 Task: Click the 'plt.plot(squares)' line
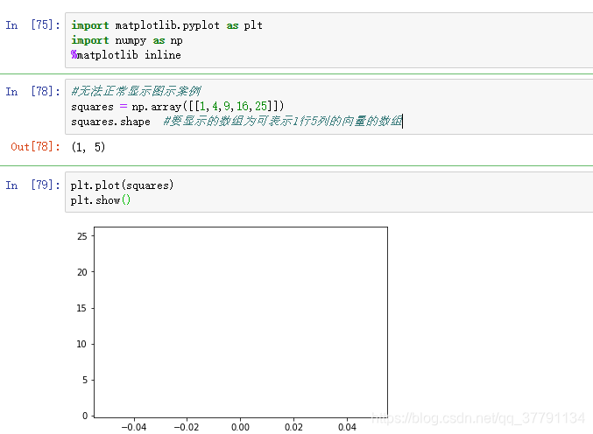(122, 185)
